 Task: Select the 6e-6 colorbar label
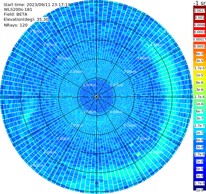point(200,82)
